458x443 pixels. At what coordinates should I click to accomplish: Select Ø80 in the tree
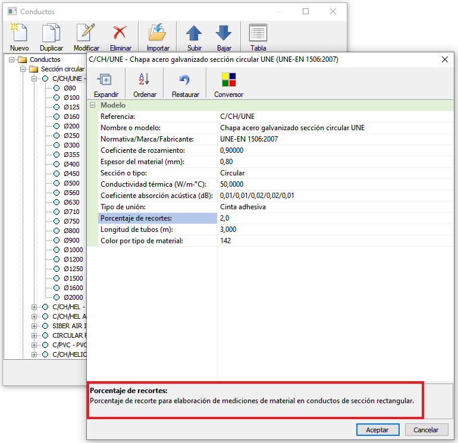(70, 88)
